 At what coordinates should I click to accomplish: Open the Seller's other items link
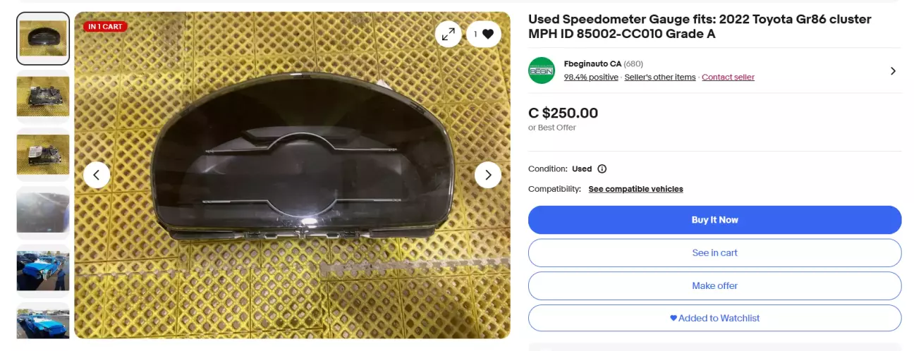[660, 78]
